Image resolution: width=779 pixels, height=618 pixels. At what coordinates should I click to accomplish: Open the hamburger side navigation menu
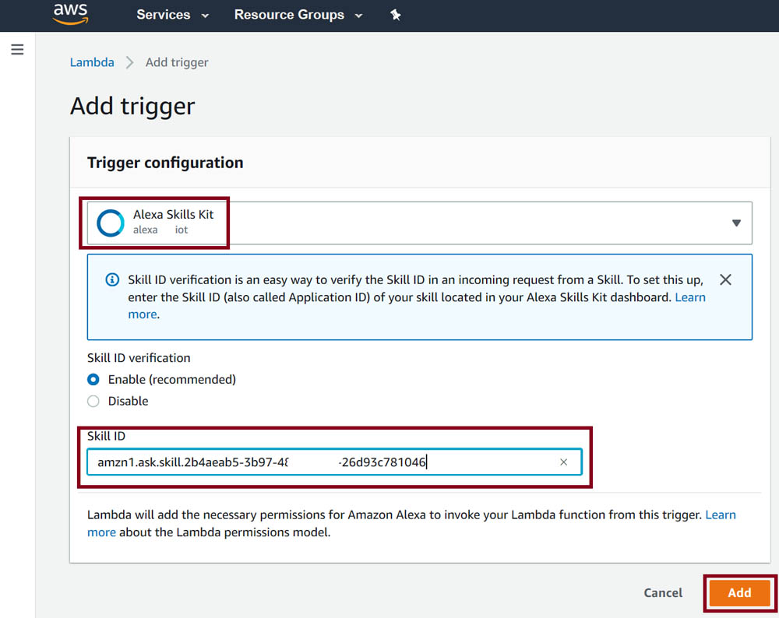click(x=17, y=49)
